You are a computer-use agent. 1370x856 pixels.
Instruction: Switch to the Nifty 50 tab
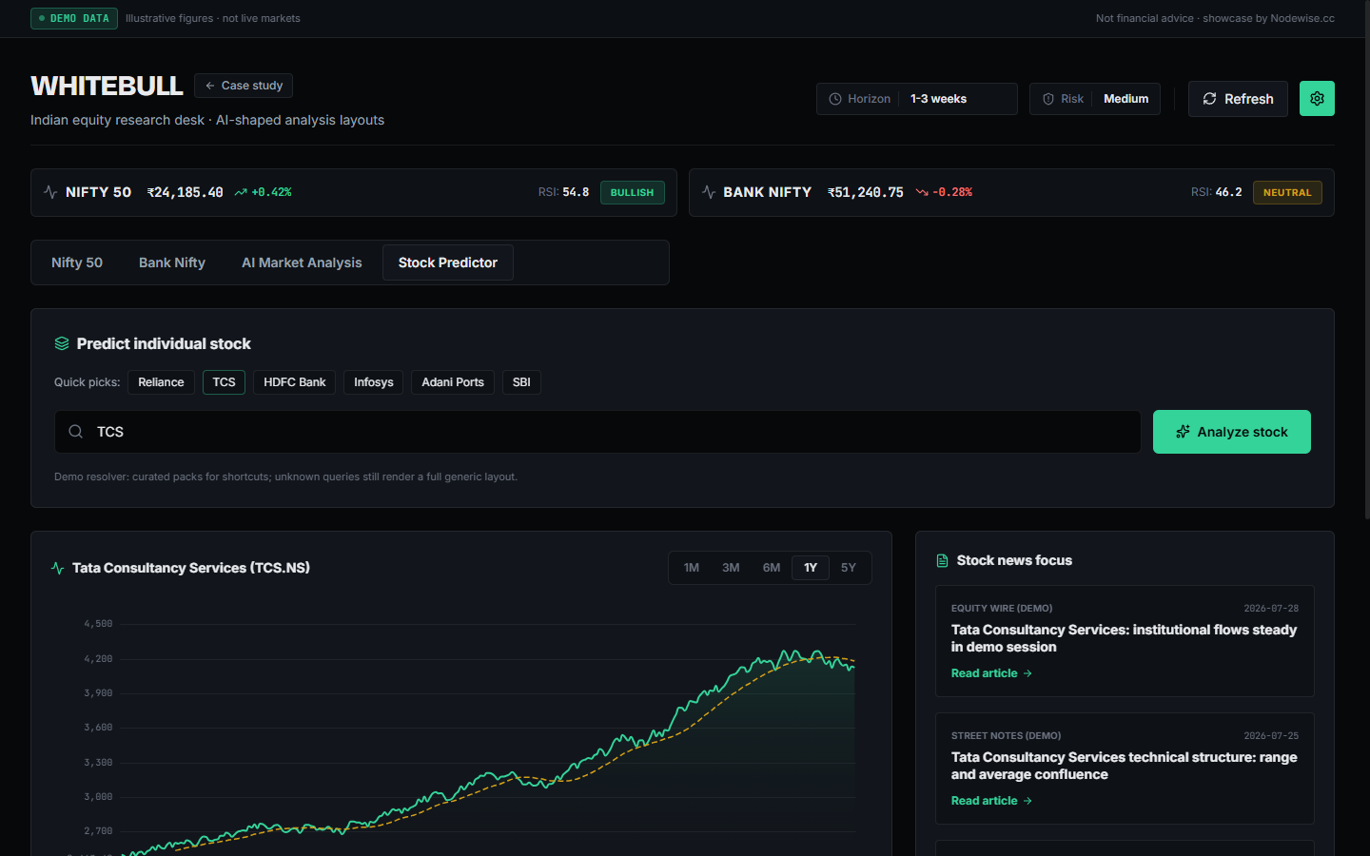coord(77,263)
